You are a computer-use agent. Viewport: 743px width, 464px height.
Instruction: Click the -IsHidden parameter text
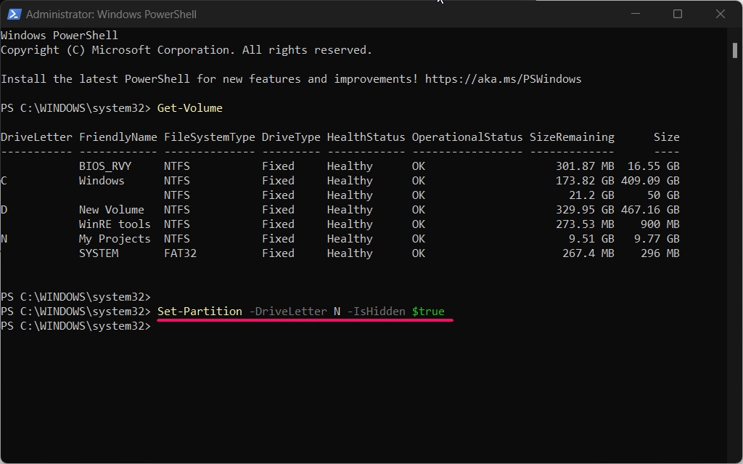click(377, 312)
